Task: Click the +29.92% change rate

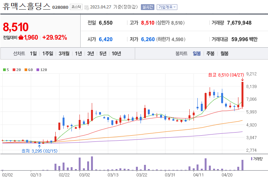Action: 55,37
